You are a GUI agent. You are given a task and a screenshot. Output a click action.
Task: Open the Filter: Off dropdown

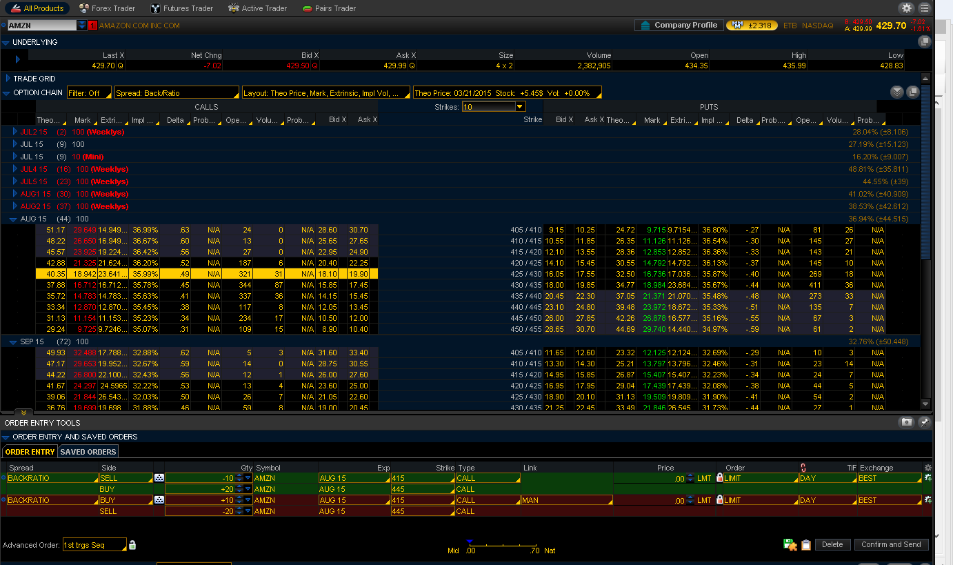[89, 92]
